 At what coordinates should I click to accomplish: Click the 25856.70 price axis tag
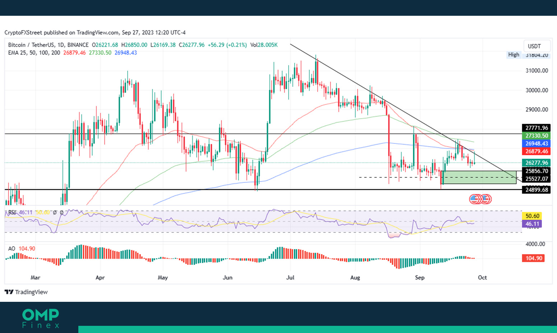(536, 171)
